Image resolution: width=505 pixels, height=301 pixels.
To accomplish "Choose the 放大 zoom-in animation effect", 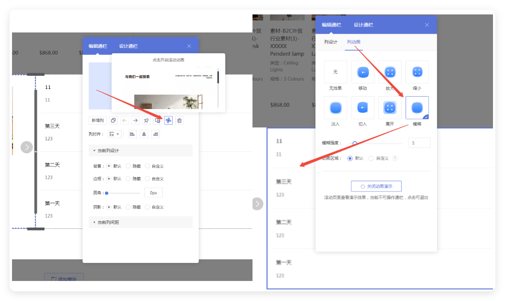I will 390,72.
